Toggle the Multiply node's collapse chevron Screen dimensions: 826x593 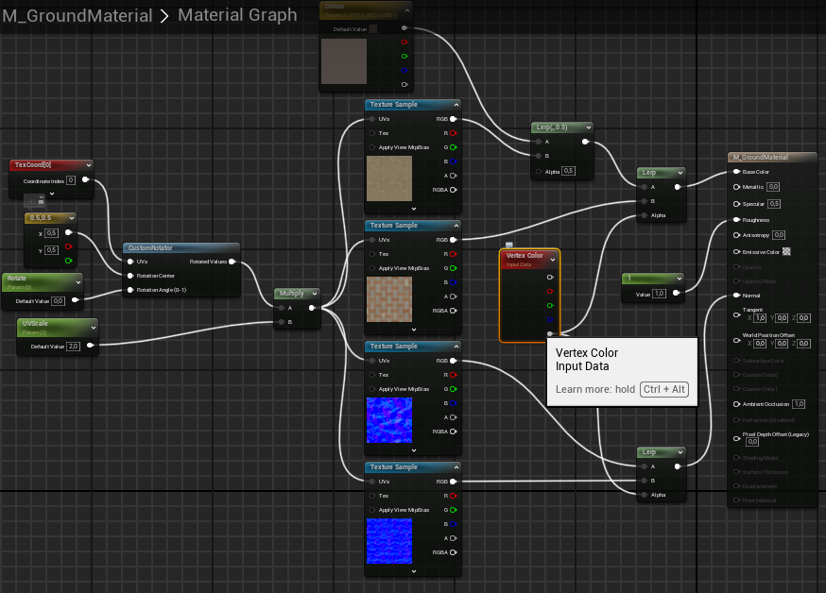coord(314,294)
